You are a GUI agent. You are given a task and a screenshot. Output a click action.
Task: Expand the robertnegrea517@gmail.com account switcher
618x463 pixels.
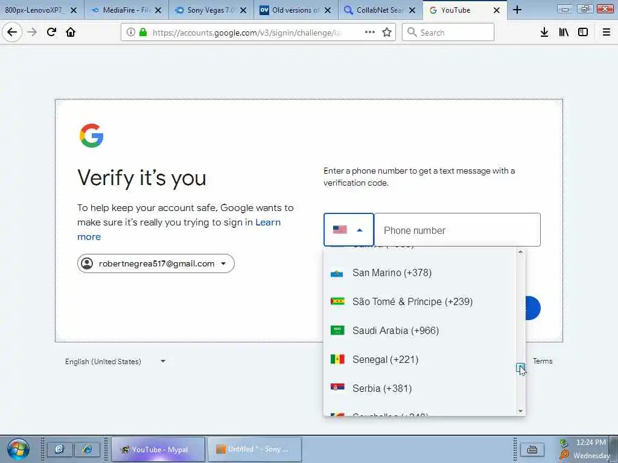156,263
